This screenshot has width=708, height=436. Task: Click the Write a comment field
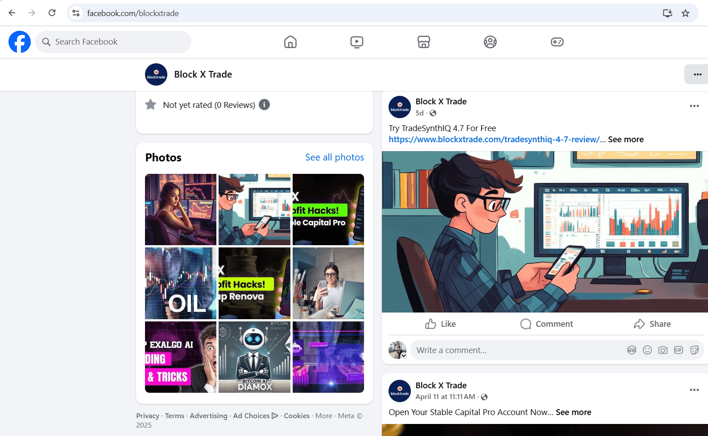tap(518, 350)
